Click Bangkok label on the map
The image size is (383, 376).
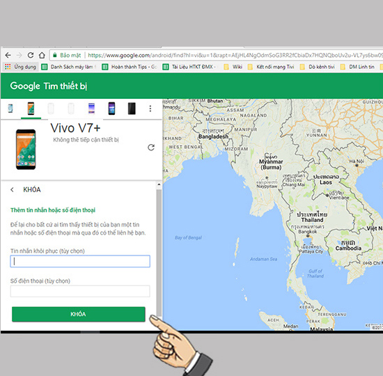click(308, 231)
